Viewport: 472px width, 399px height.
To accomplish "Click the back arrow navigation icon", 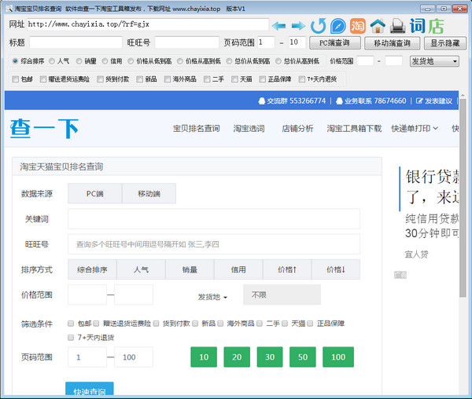I will point(278,26).
